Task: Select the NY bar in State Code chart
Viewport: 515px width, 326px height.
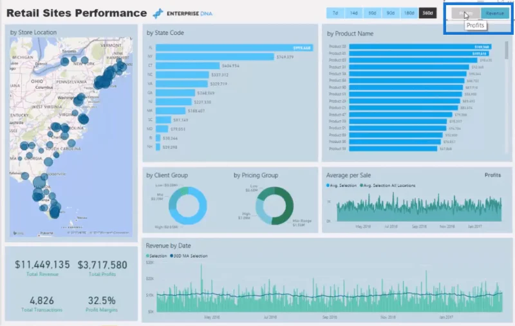Action: (x=215, y=57)
